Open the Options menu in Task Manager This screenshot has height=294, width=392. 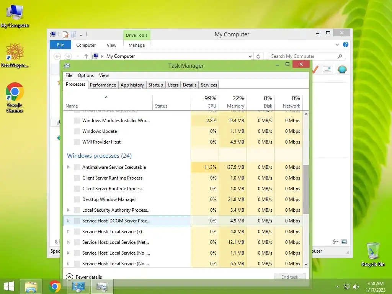(86, 75)
